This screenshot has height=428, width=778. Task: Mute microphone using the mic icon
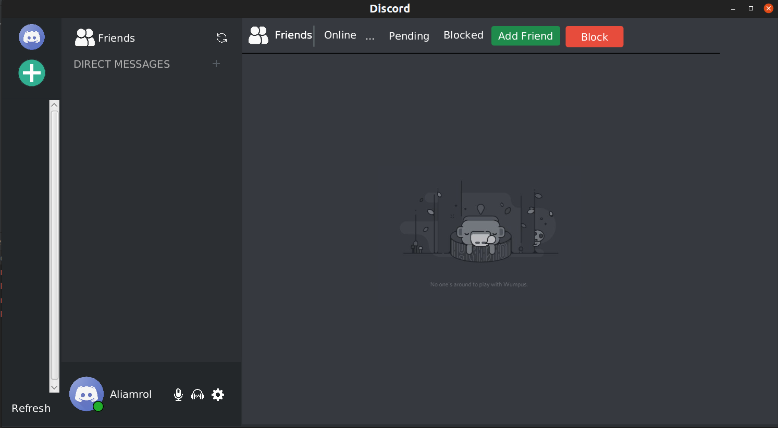178,395
